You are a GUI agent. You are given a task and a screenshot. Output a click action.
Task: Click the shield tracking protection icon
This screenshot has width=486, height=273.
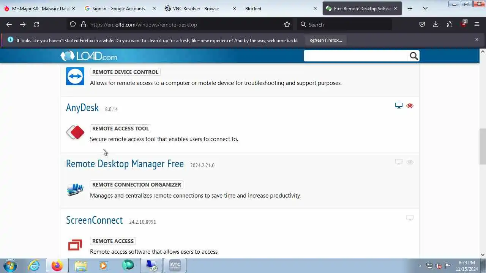73,24
